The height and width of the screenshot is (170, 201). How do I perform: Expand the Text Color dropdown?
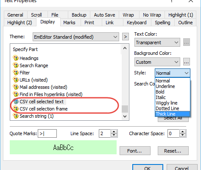157,42
